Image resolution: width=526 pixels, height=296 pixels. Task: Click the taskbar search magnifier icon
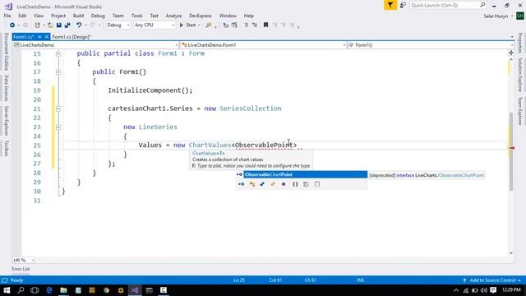coord(21,290)
